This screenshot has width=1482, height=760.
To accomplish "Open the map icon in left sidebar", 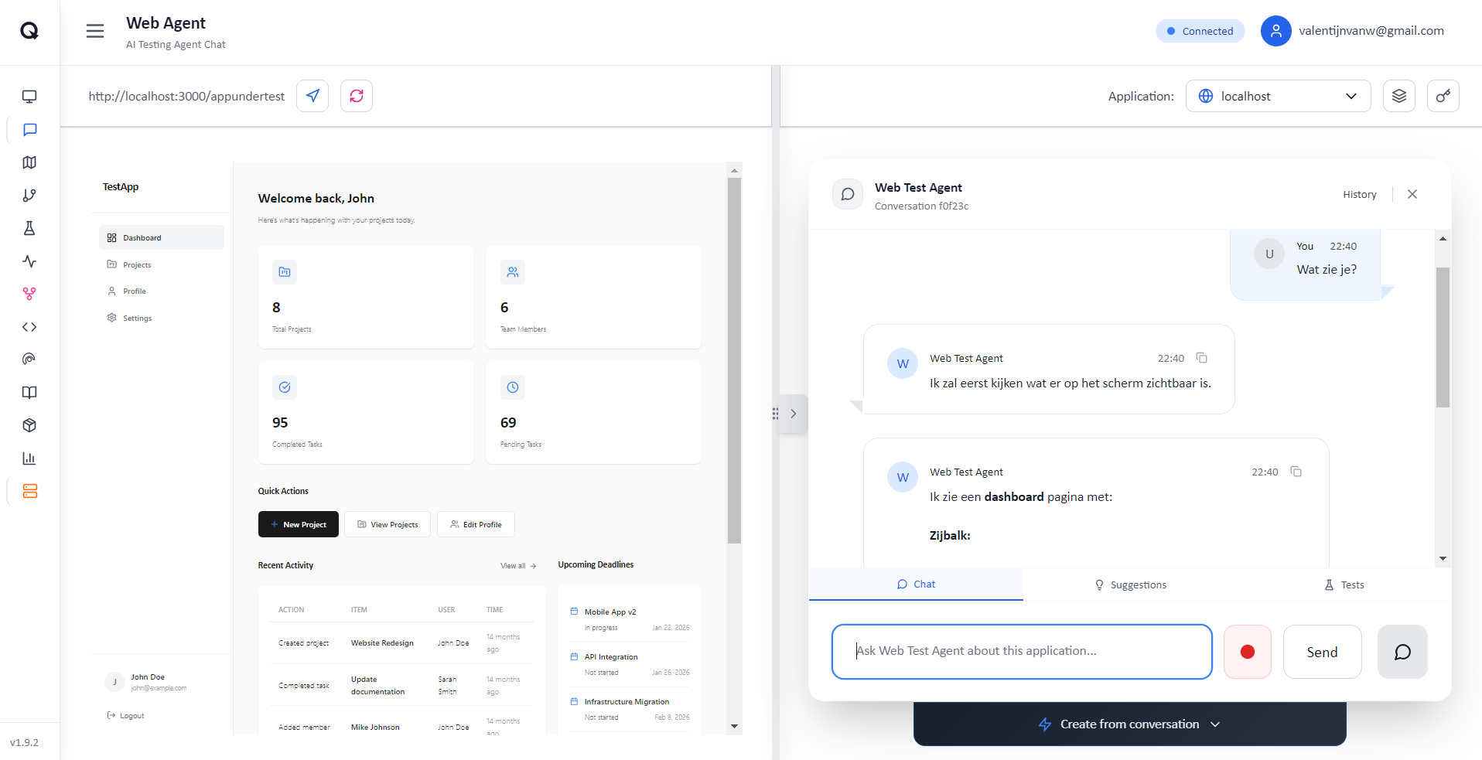I will [x=29, y=162].
